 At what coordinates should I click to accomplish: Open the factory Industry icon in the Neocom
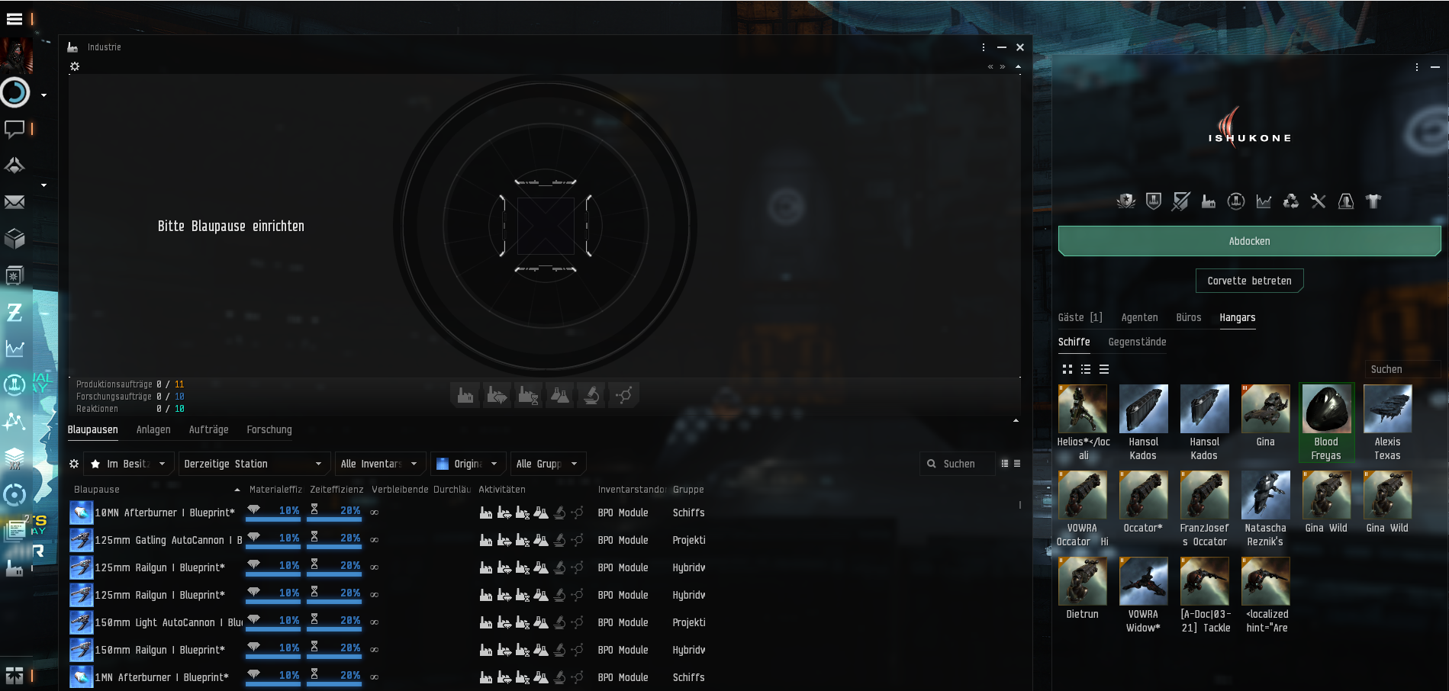[14, 568]
